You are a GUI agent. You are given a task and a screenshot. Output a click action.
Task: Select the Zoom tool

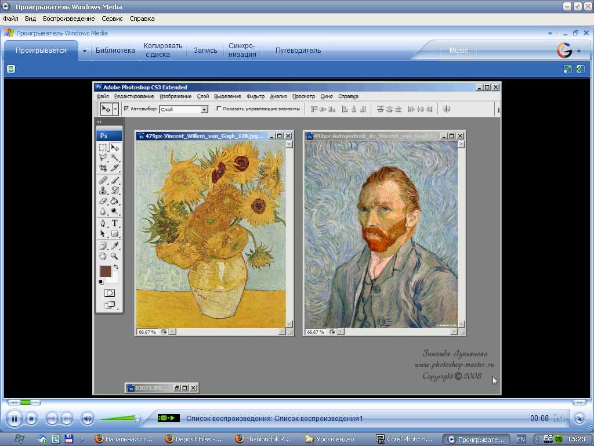coord(115,256)
